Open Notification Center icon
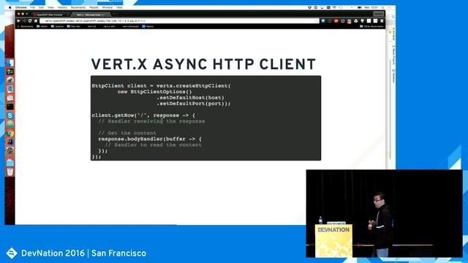 coord(390,7)
